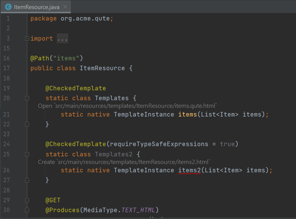This screenshot has width=296, height=219.
Task: Click line number 17 in the gutter
Action: [x=6, y=68]
